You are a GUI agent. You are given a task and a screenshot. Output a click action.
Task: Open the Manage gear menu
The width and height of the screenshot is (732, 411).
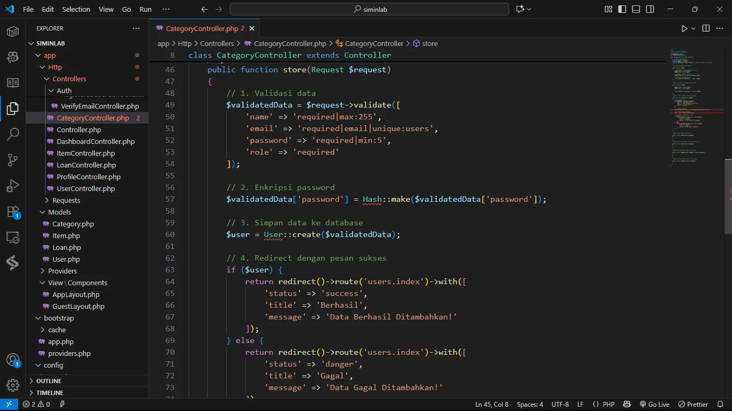point(13,385)
